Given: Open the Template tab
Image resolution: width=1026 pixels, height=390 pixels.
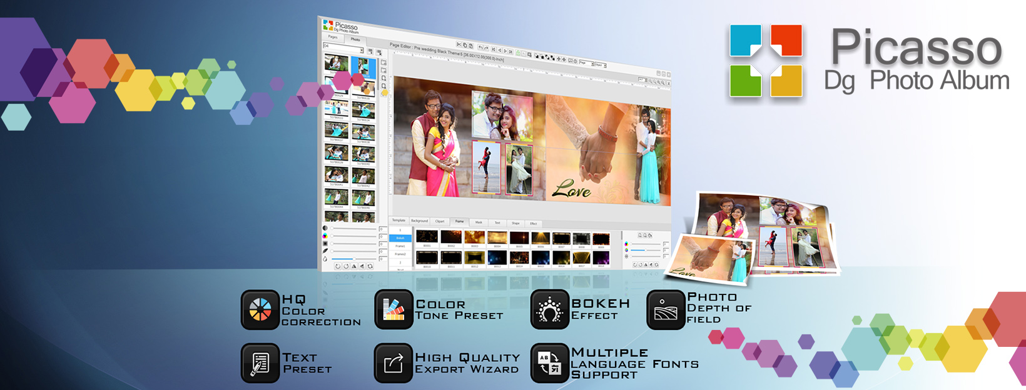Looking at the screenshot, I should coord(399,221).
